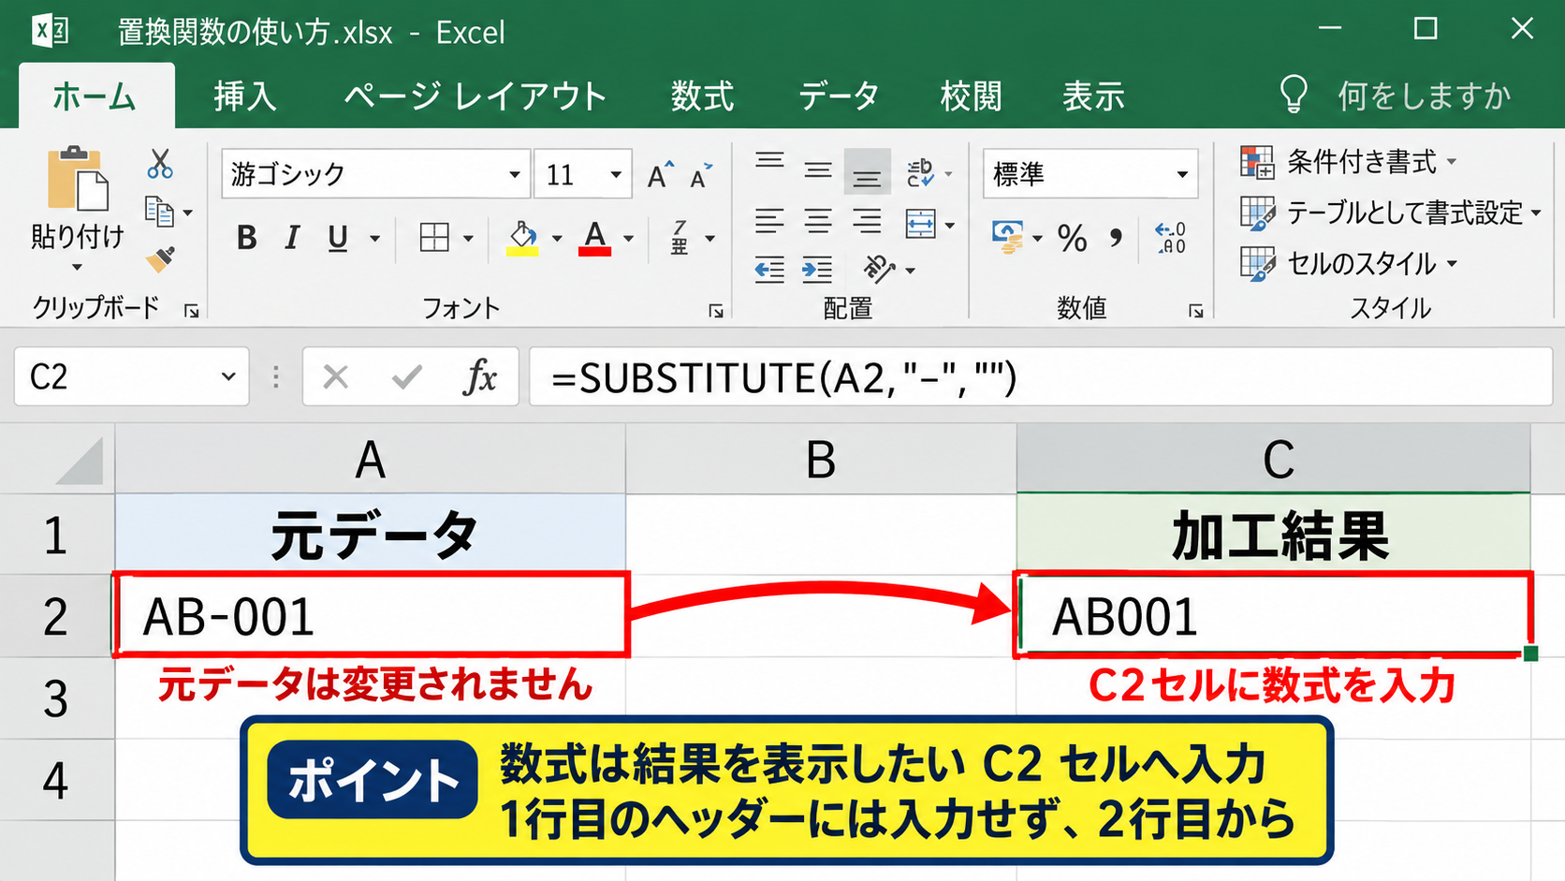Viewport: 1565px width, 881px height.
Task: Open テーブルとして書式設定 options
Action: [x=1391, y=213]
